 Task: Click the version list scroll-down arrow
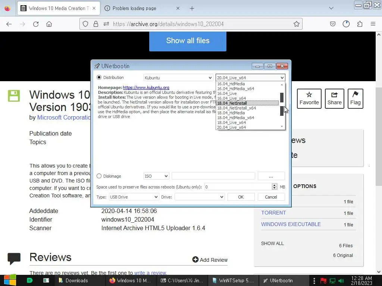click(282, 127)
